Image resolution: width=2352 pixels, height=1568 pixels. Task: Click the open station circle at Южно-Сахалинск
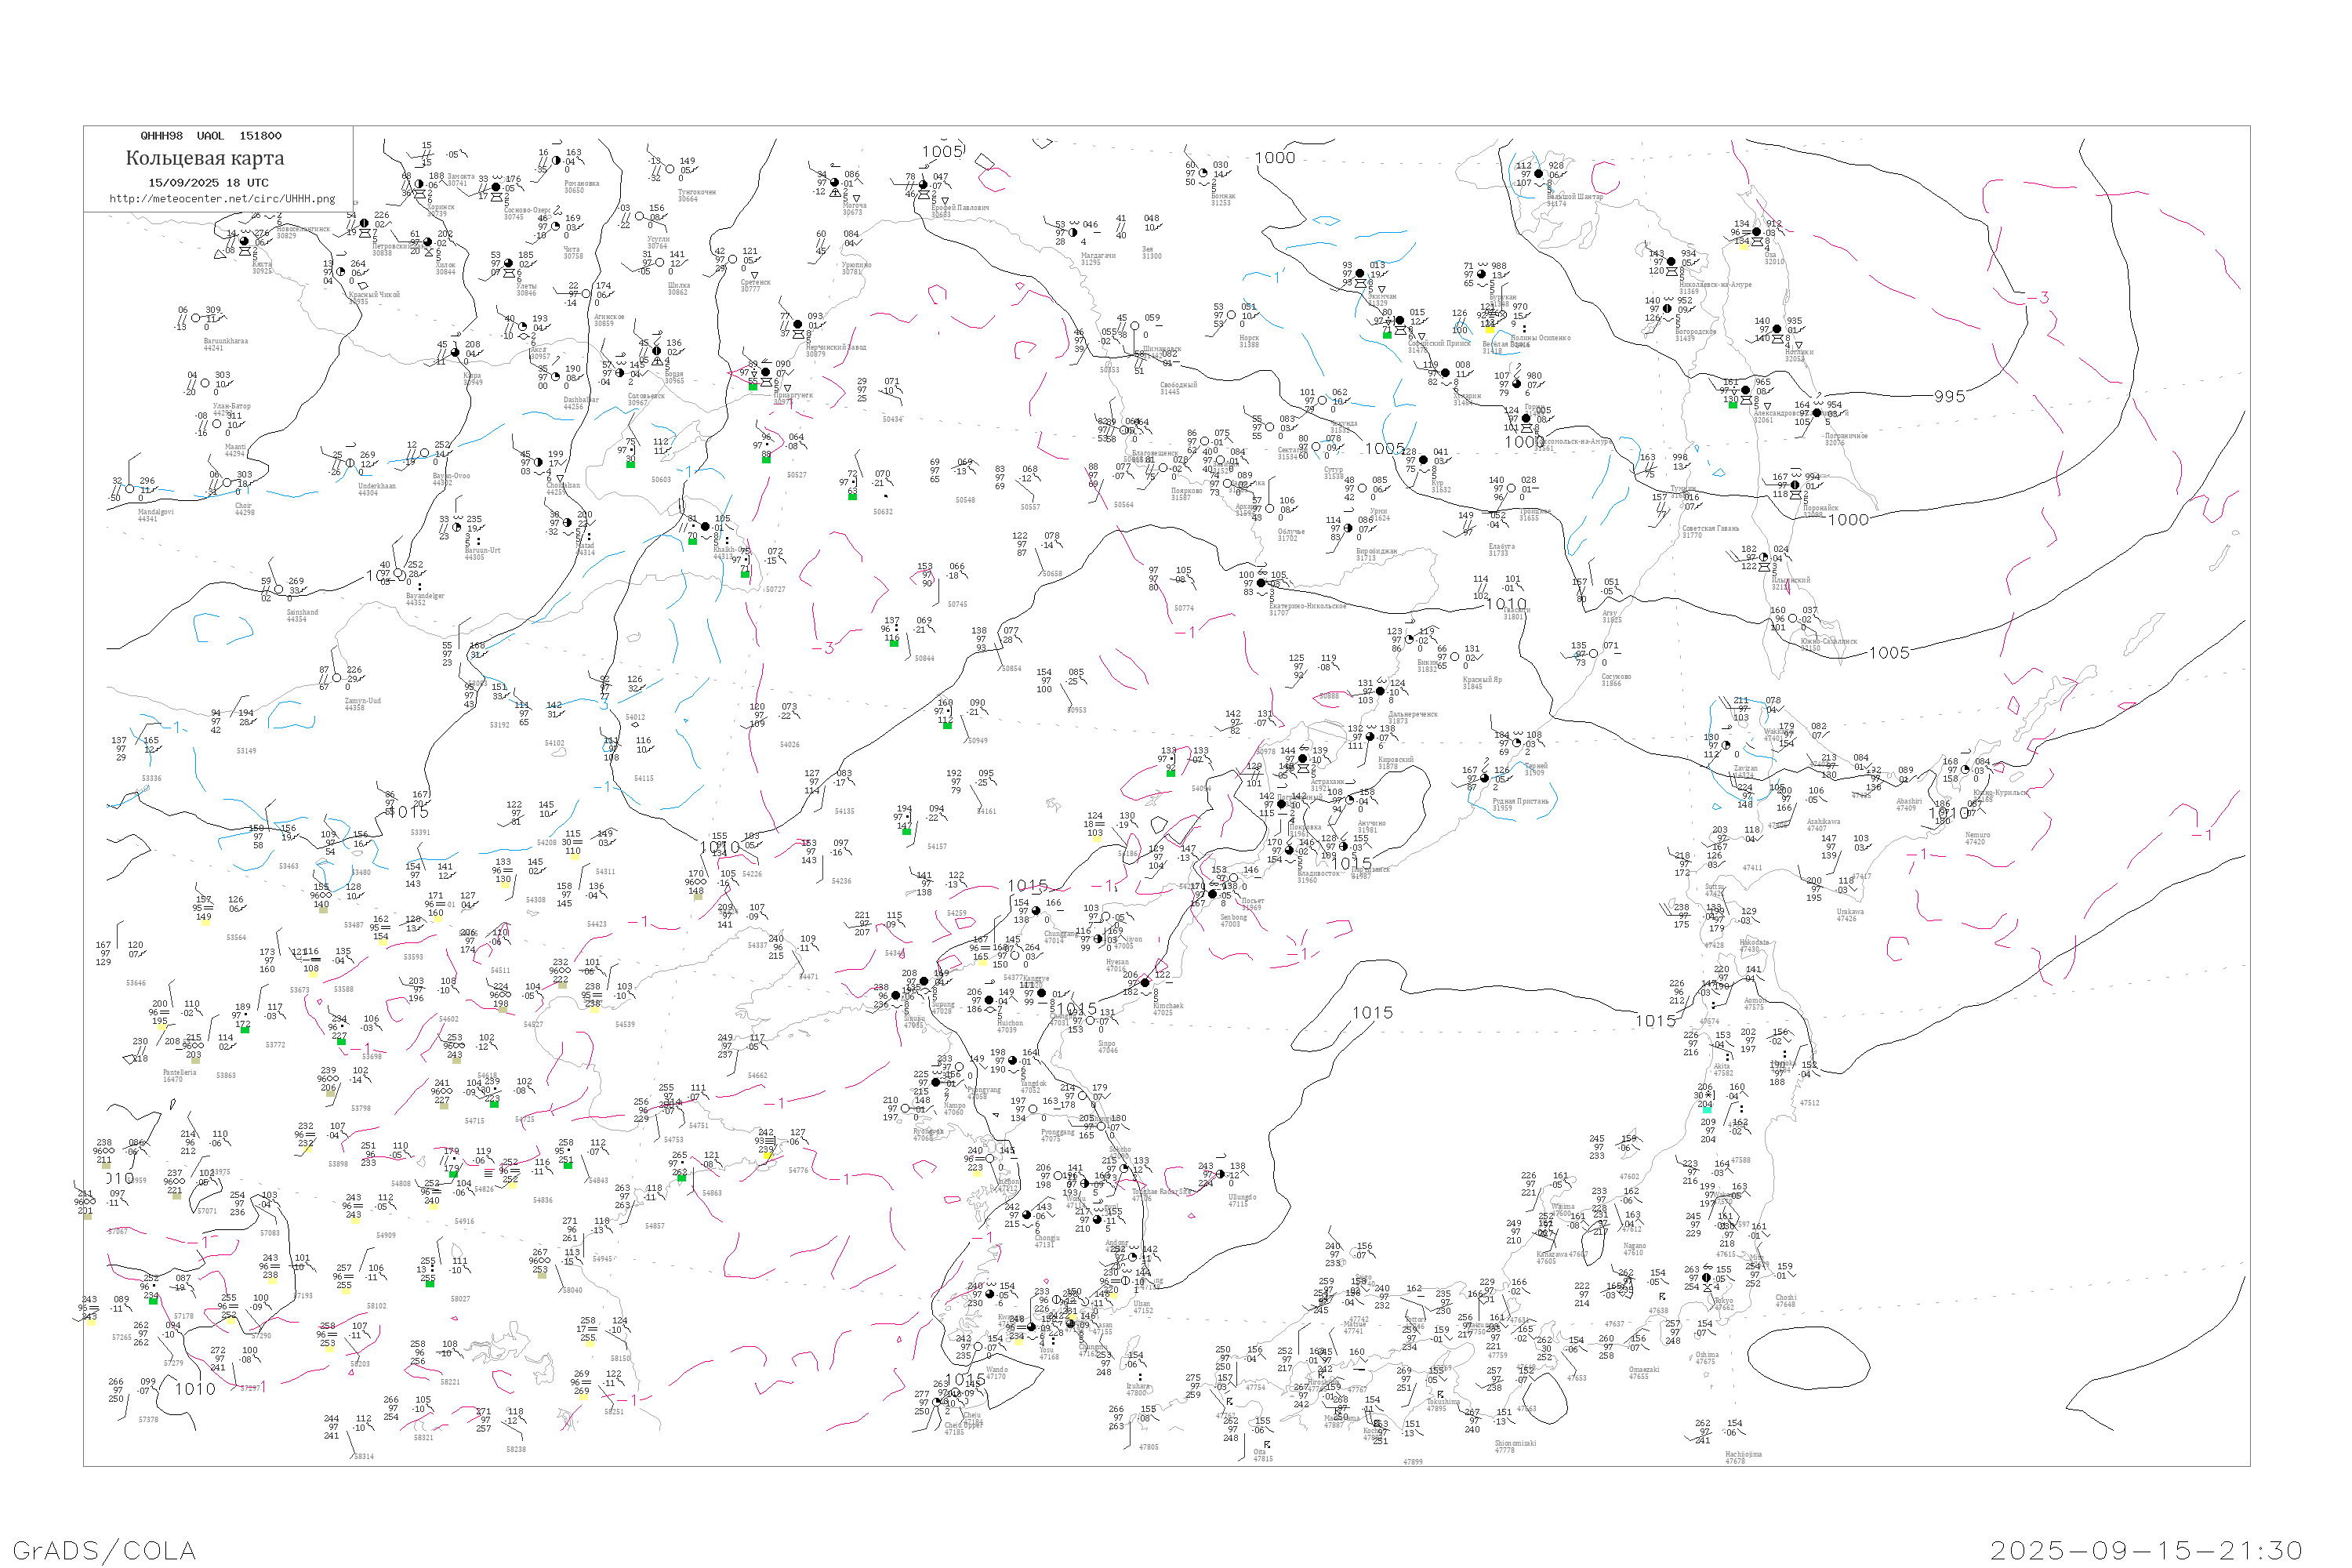pyautogui.click(x=1793, y=619)
